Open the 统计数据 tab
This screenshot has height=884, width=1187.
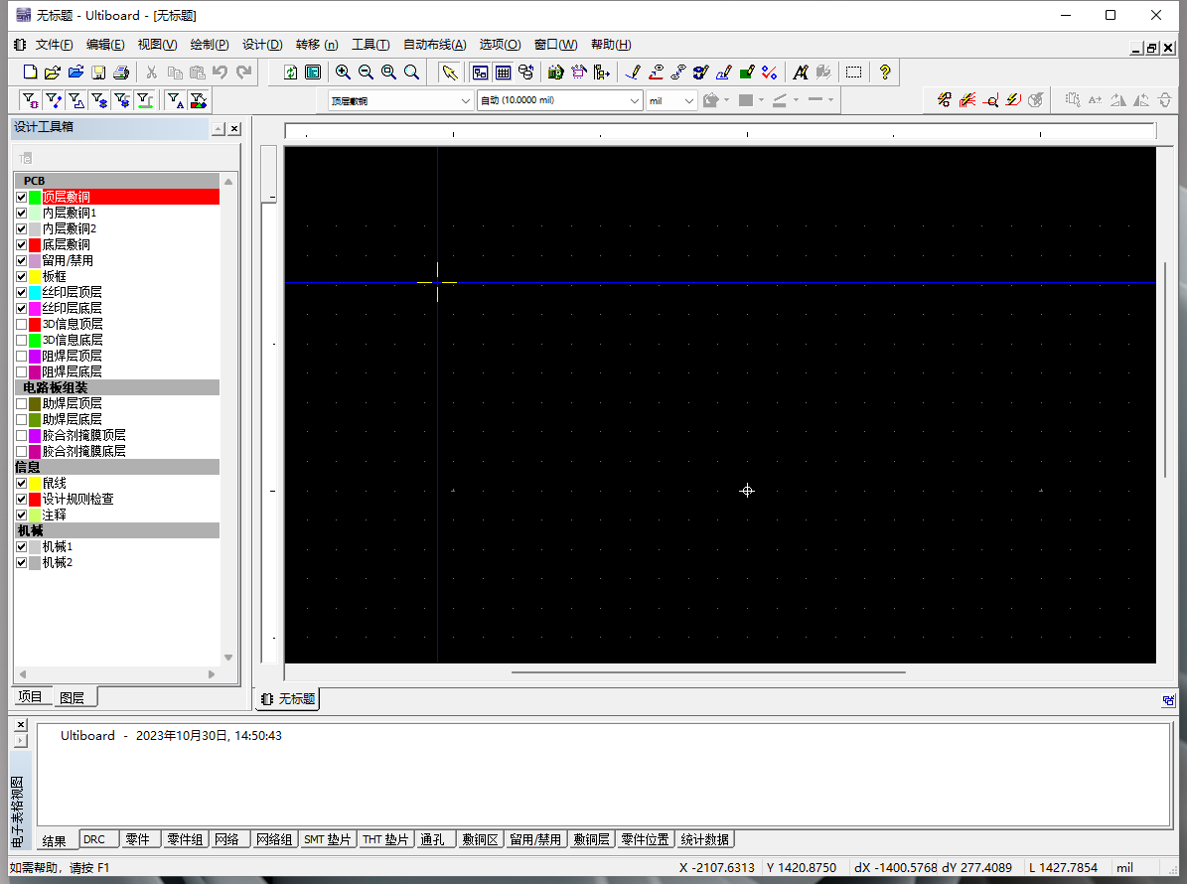(705, 839)
